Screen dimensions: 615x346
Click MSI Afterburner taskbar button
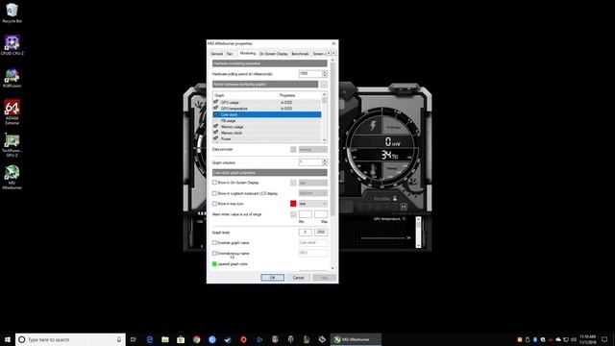(x=356, y=339)
